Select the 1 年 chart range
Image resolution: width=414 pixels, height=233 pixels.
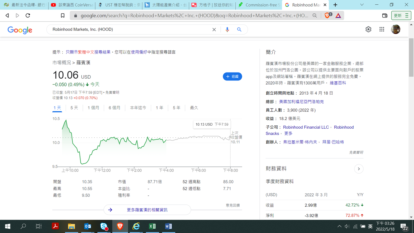pyautogui.click(x=160, y=108)
